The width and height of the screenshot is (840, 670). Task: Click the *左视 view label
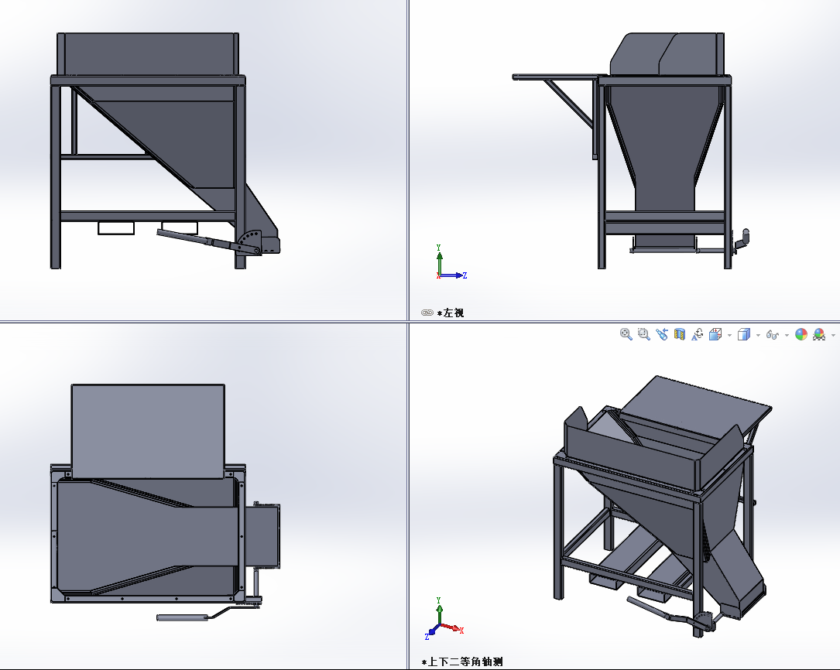pos(451,313)
